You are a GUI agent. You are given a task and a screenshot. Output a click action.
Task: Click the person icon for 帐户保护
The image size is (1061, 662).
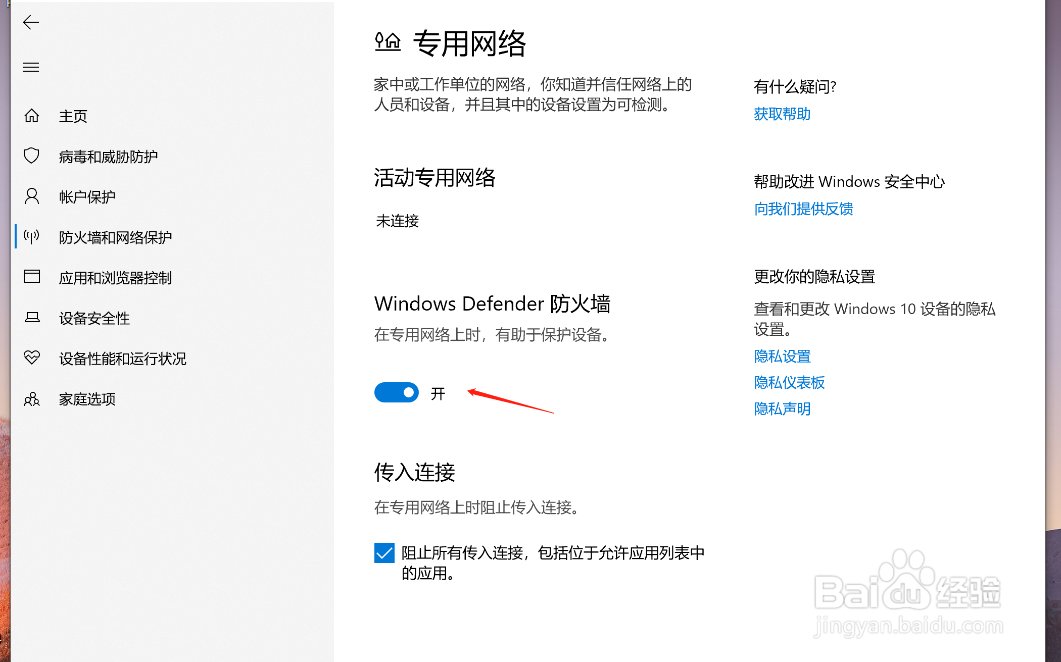coord(32,196)
